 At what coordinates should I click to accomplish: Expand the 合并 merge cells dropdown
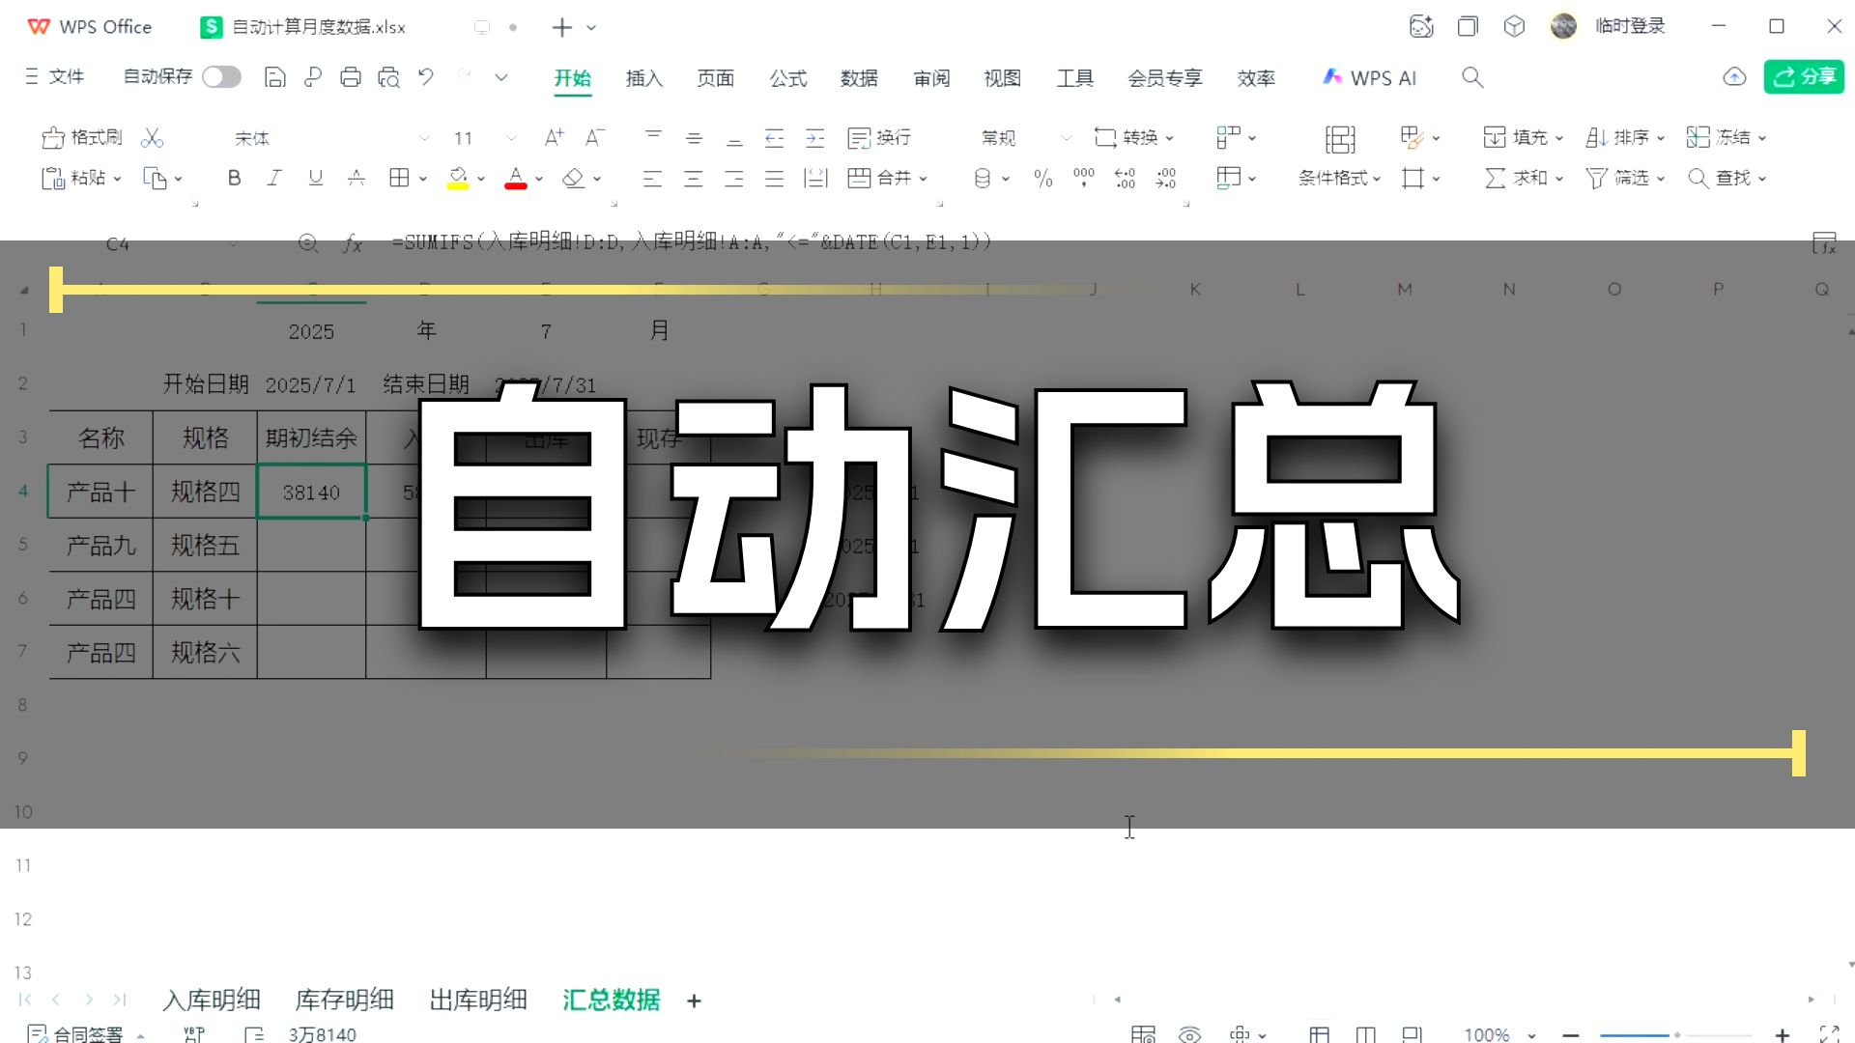[x=924, y=179]
